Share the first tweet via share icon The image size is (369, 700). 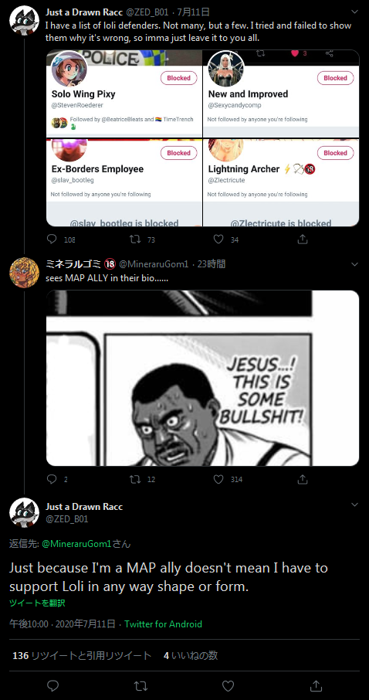(303, 240)
